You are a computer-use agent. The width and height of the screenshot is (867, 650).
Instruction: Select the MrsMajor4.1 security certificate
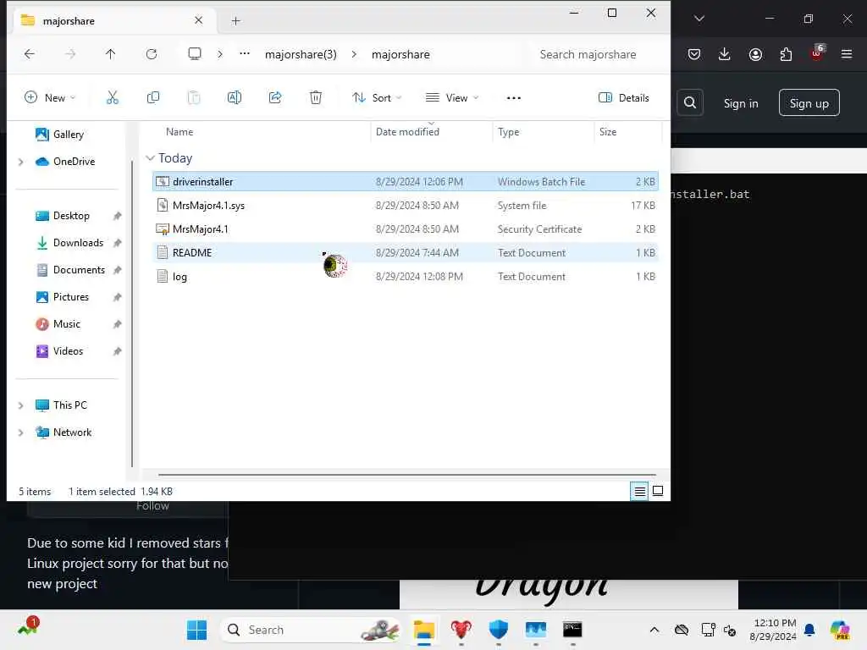click(x=406, y=229)
